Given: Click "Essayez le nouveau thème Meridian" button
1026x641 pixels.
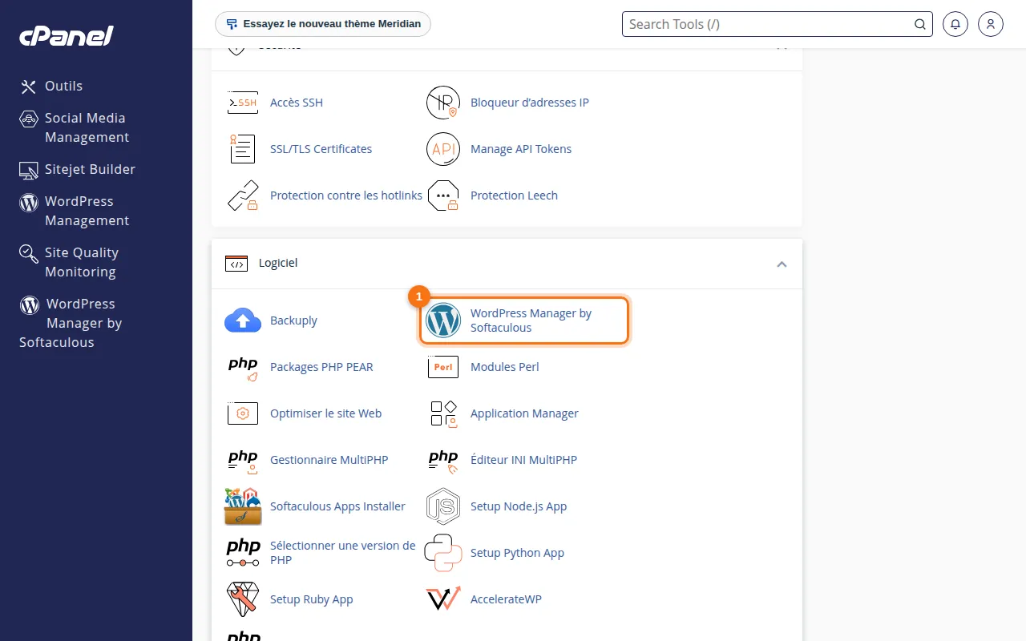Looking at the screenshot, I should click(x=323, y=24).
